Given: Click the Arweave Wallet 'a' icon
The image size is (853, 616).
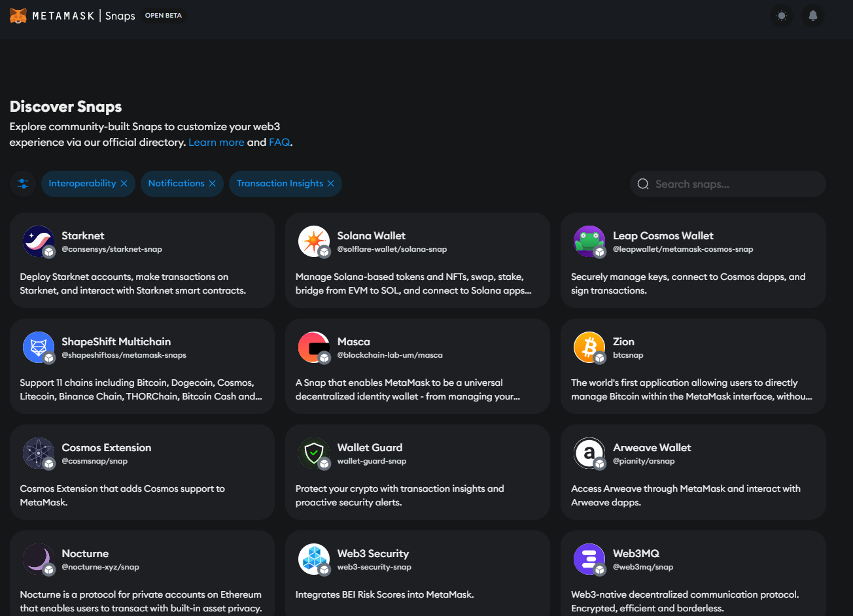Looking at the screenshot, I should [589, 453].
